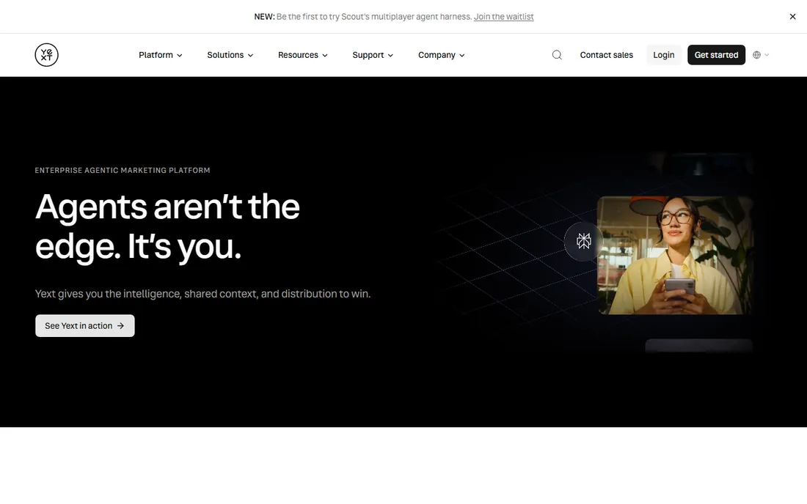
Task: Click the Yext gives you the intelligence tagline
Action: tap(202, 294)
